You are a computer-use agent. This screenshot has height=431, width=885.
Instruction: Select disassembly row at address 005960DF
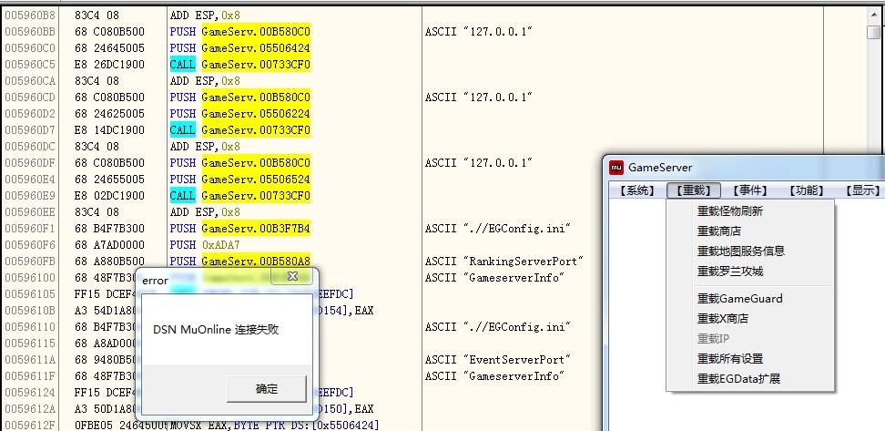coord(302,163)
